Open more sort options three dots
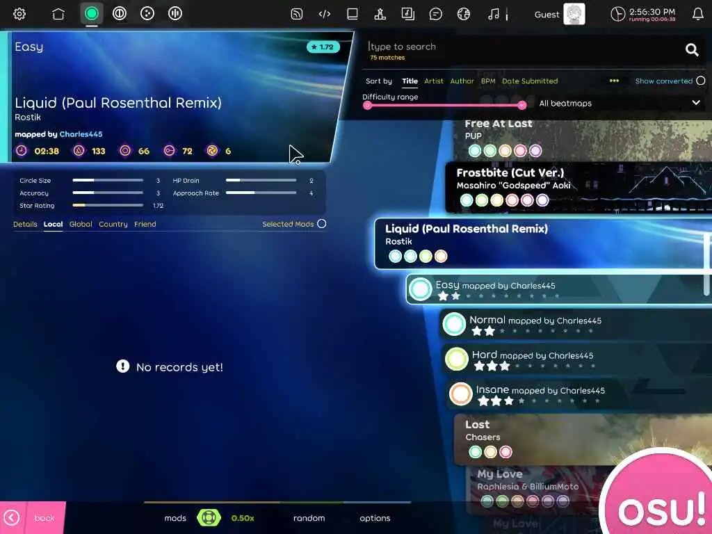This screenshot has height=534, width=712. 614,81
